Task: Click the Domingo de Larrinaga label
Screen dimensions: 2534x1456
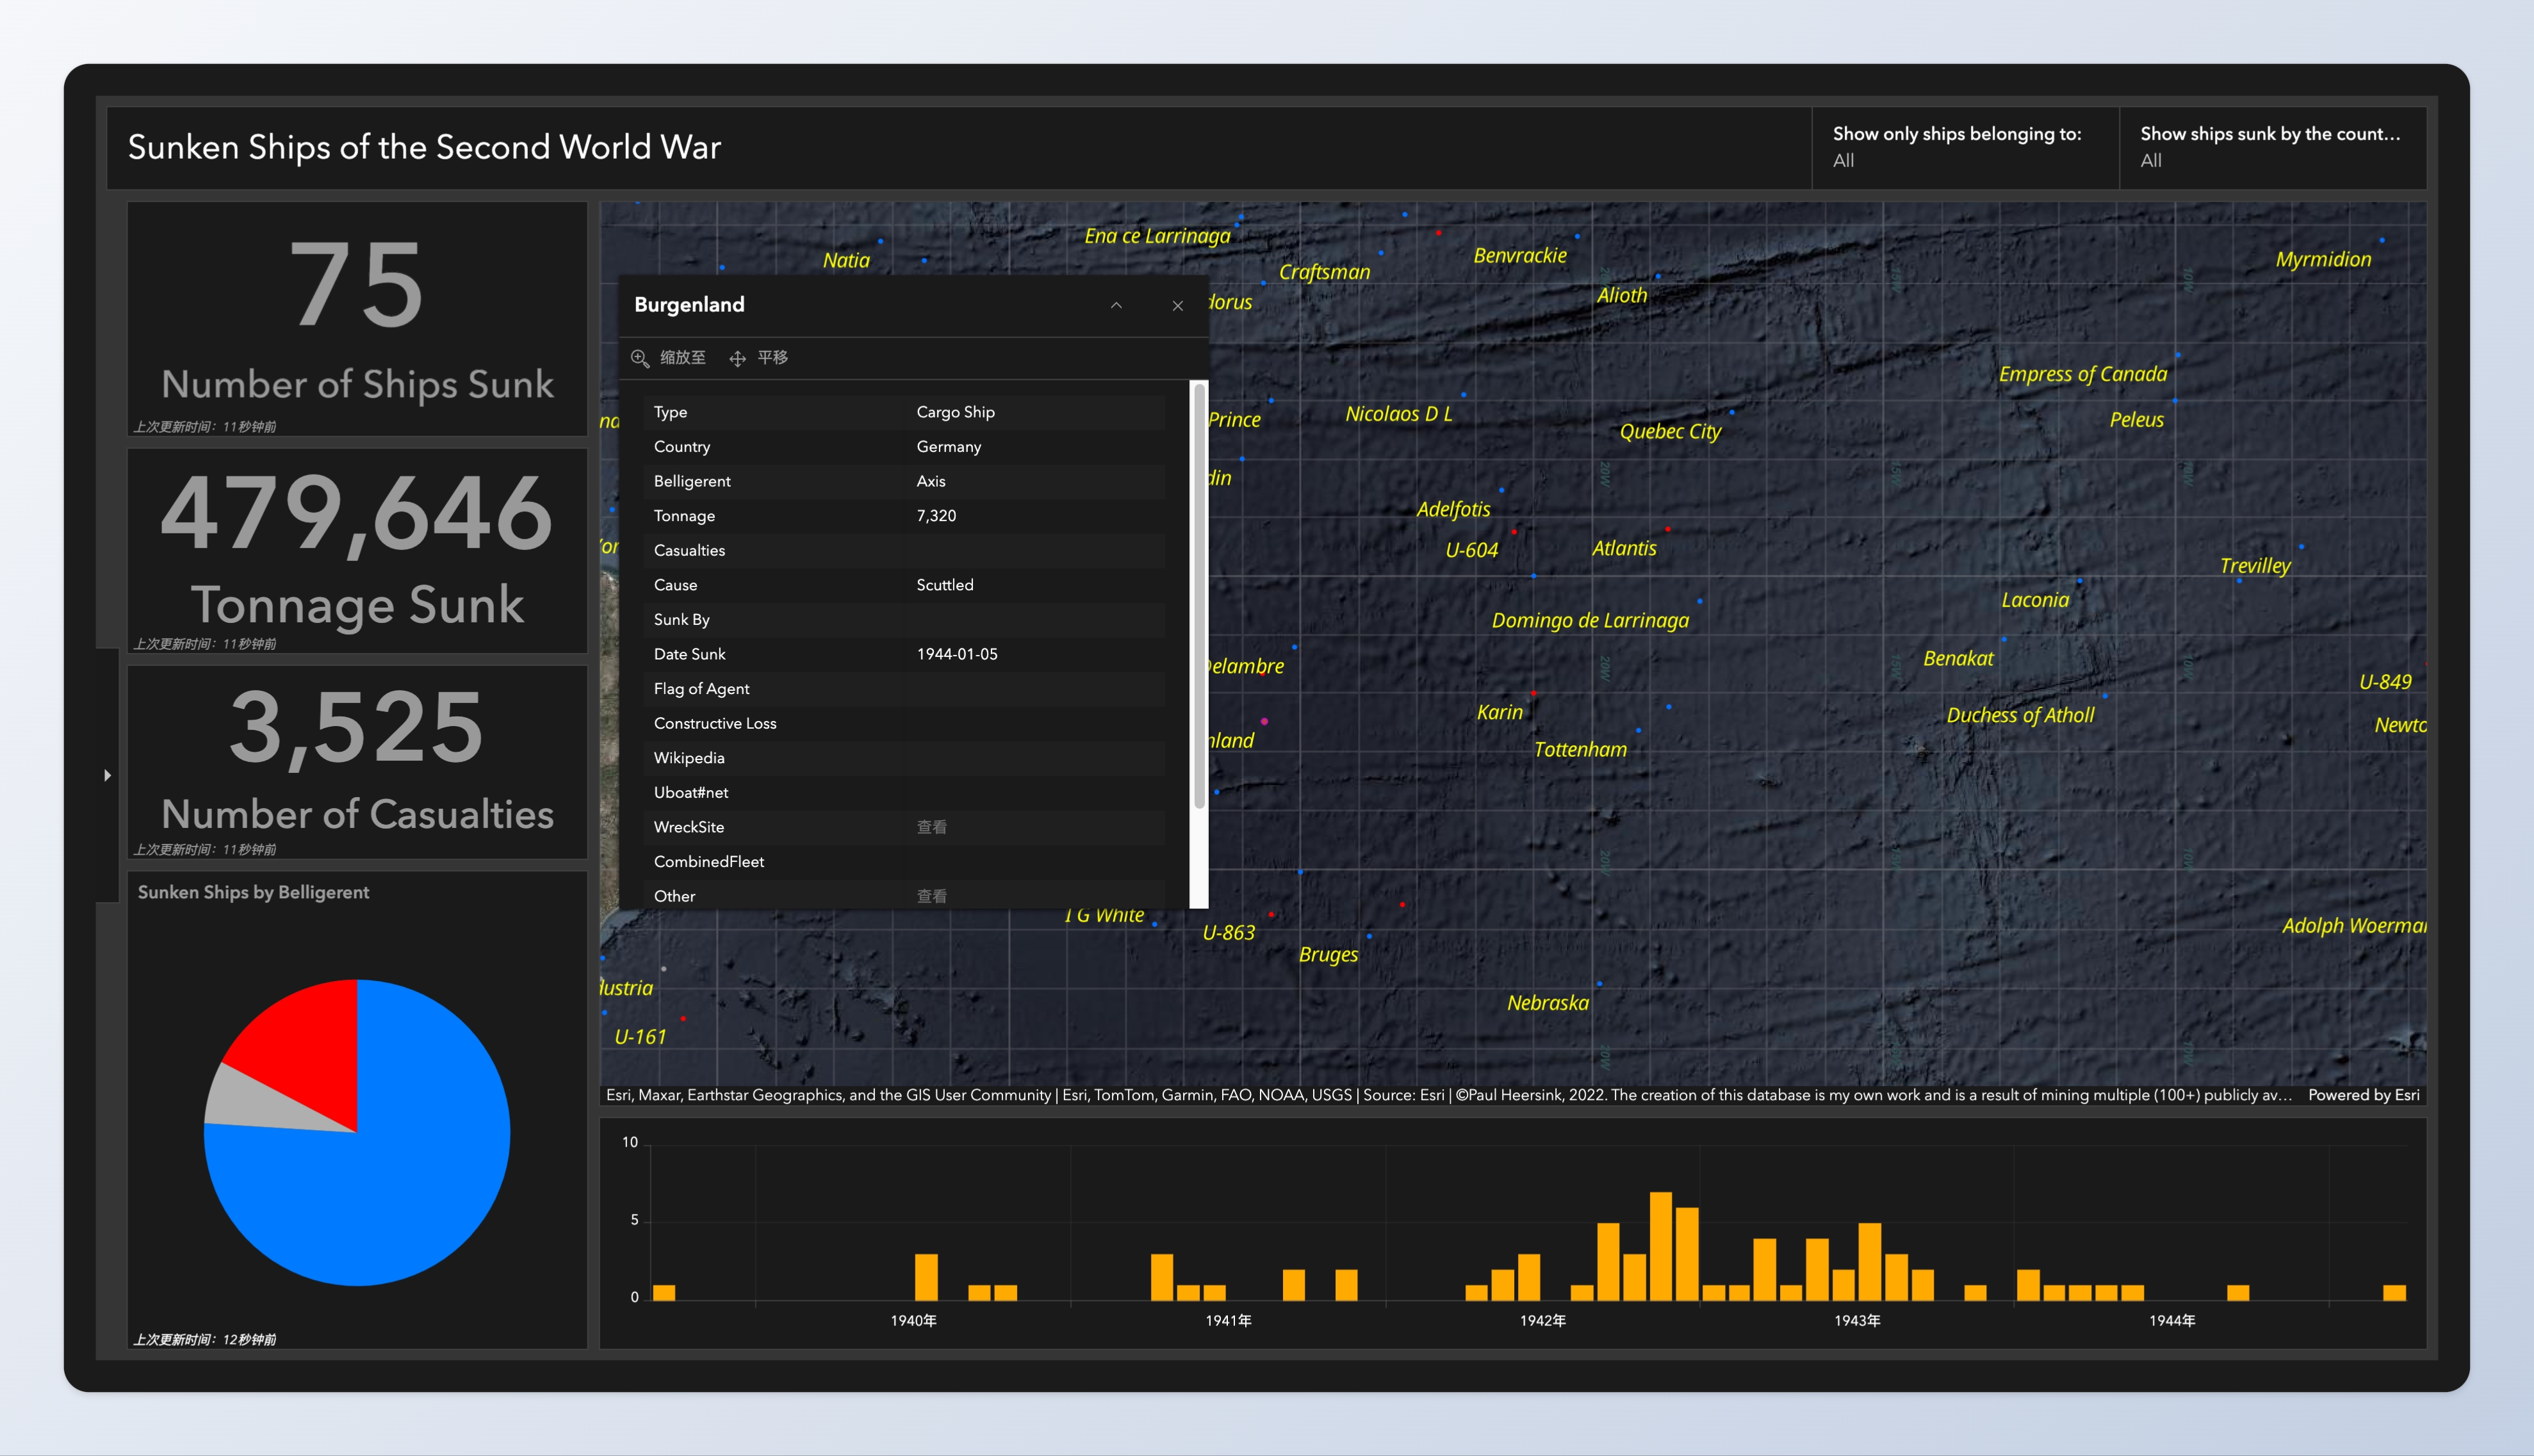Action: click(1590, 620)
